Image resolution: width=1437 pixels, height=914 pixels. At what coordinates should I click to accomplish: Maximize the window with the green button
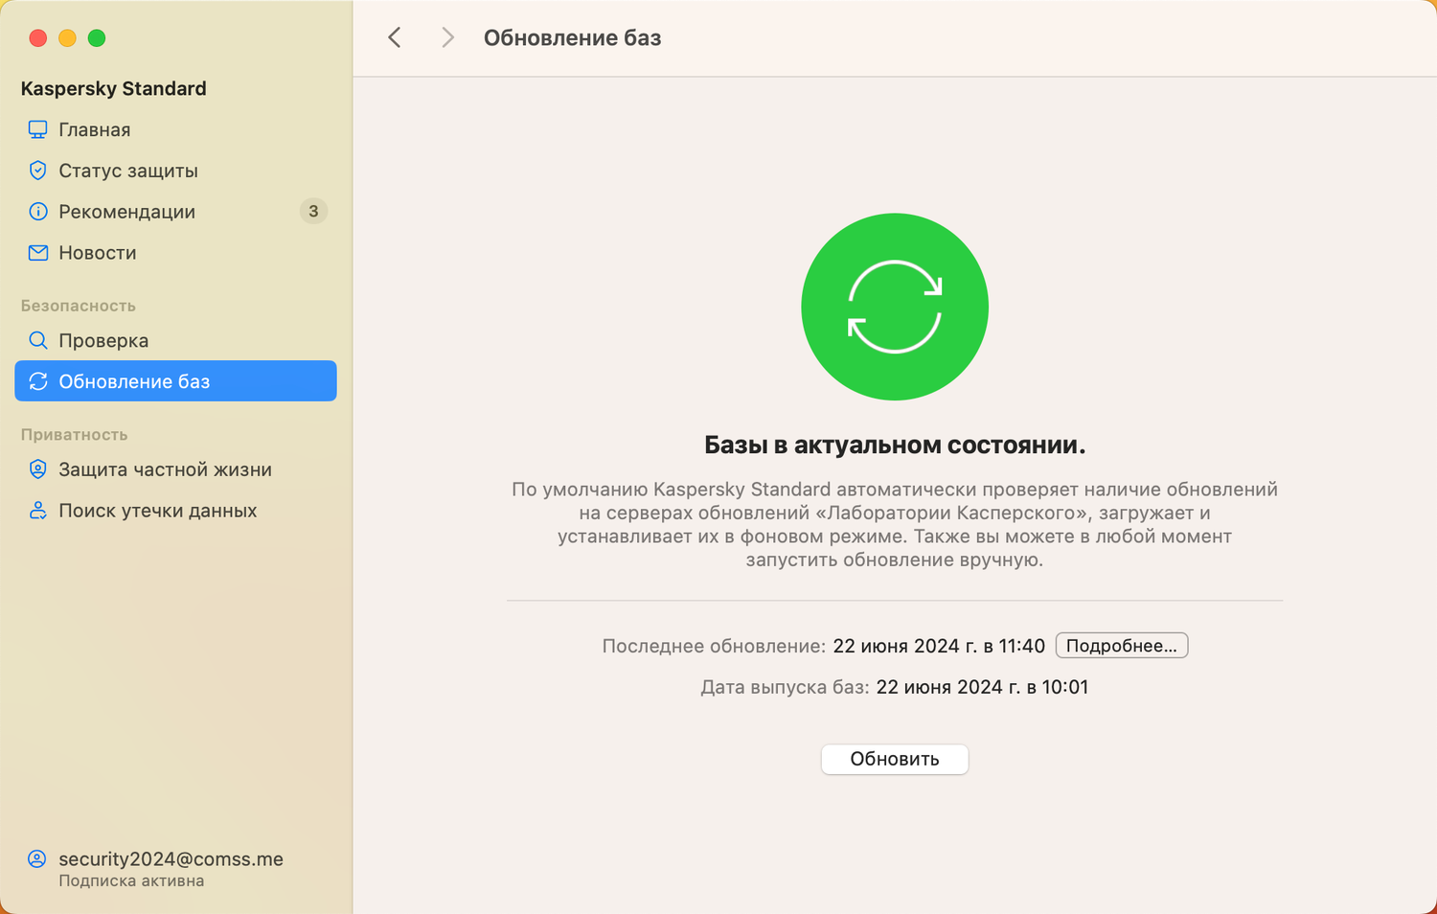tap(97, 38)
